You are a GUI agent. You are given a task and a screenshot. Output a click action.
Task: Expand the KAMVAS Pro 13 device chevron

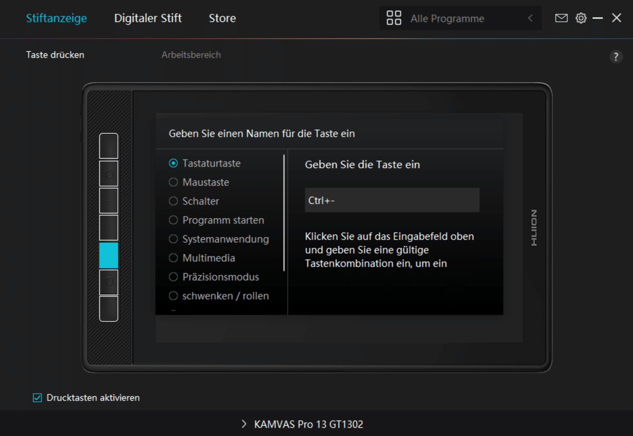244,424
